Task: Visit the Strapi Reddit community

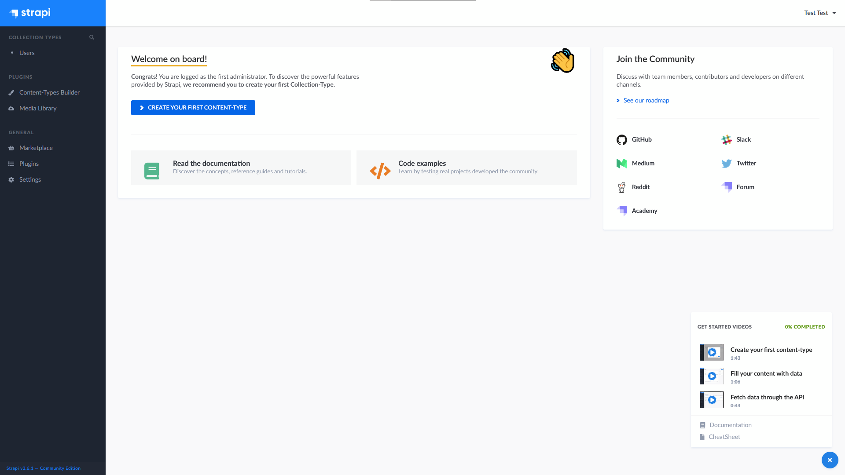Action: (x=640, y=187)
